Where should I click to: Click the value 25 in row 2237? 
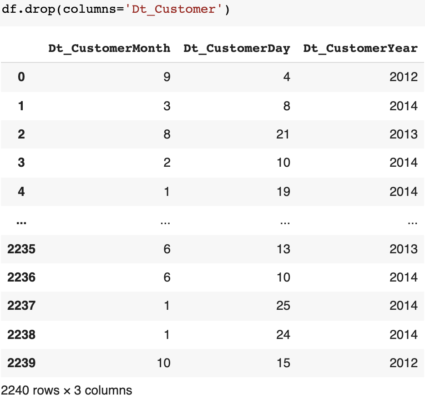click(x=283, y=306)
